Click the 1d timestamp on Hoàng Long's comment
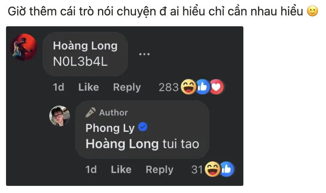 tap(59, 87)
